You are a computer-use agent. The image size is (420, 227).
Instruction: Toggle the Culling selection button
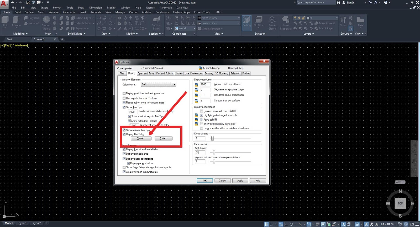(x=246, y=23)
